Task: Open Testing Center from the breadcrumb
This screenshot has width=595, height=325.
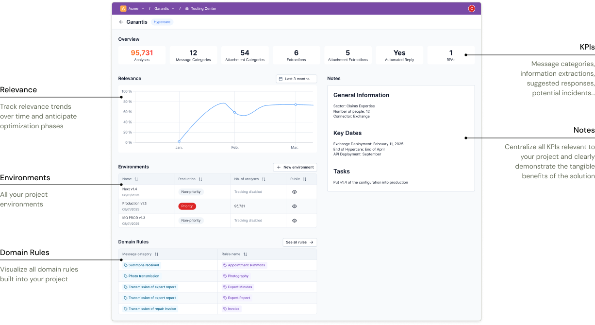Action: click(200, 9)
